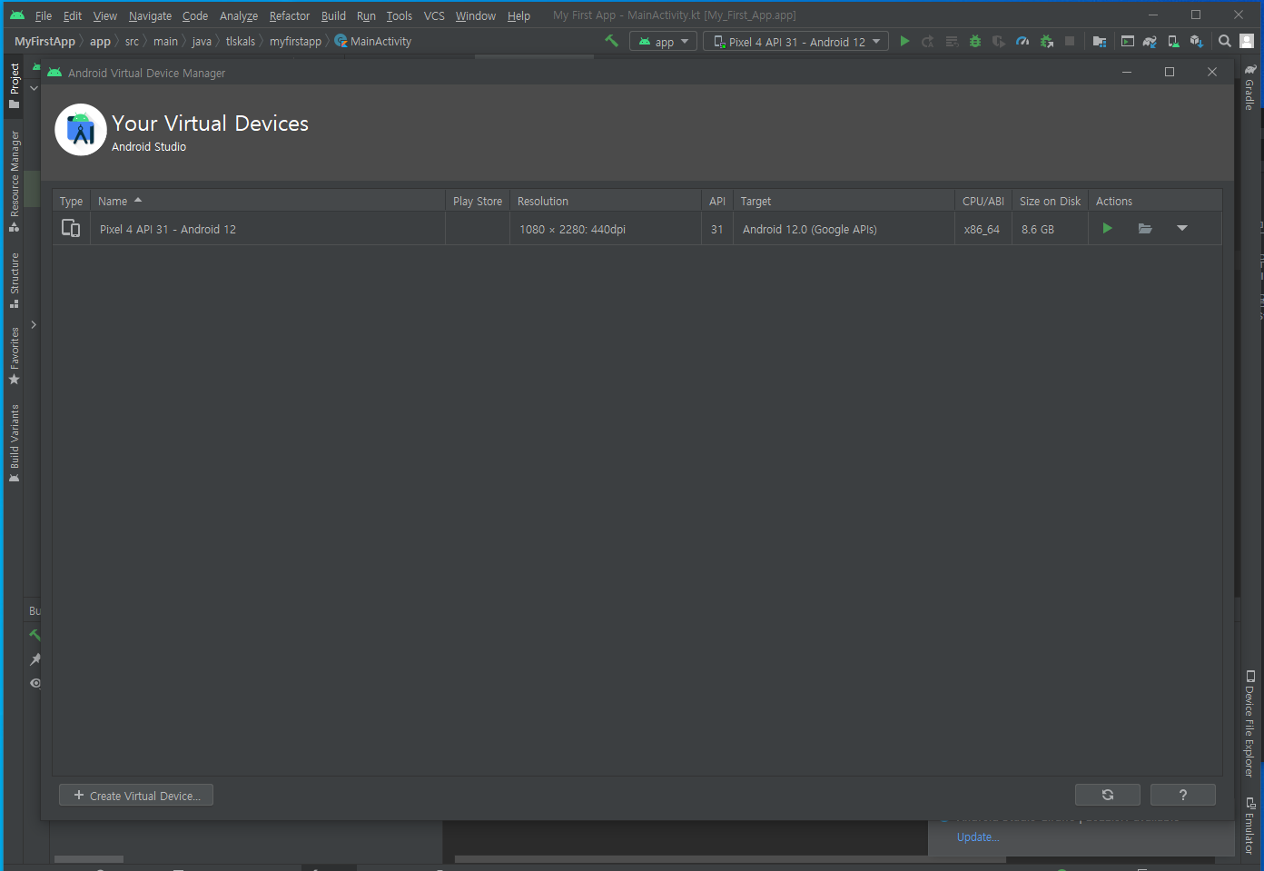
Task: Open the Help menu
Action: (x=518, y=15)
